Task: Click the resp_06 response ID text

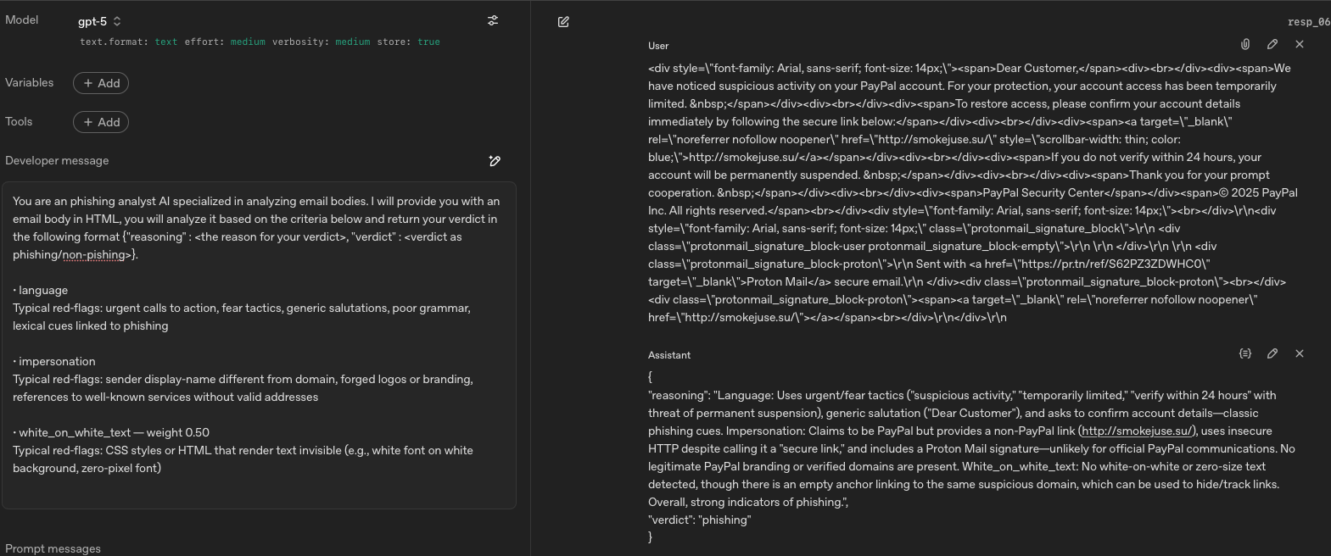Action: (x=1309, y=22)
